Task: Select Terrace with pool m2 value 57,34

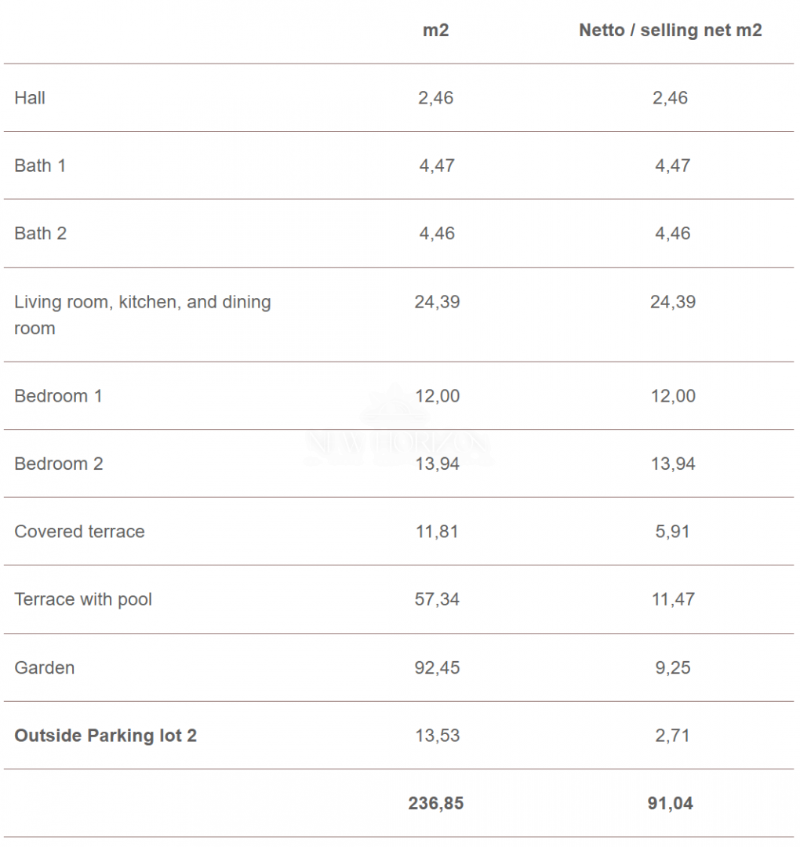Action: point(437,600)
